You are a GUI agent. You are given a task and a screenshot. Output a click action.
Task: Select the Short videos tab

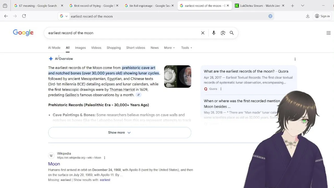pos(136,48)
